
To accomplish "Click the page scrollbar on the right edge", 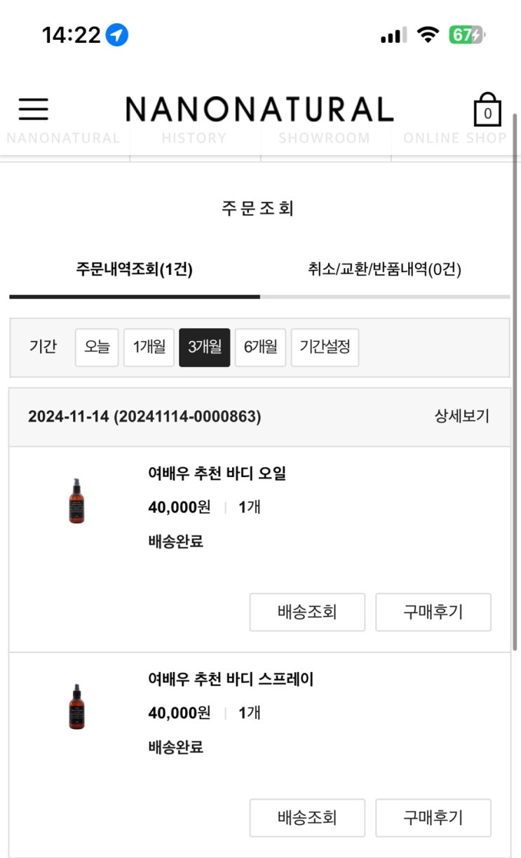I will (x=515, y=379).
